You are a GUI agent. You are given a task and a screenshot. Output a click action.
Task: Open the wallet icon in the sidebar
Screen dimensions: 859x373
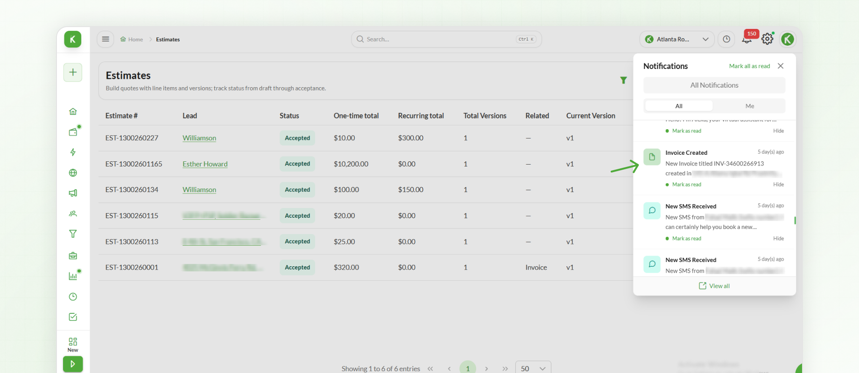[73, 132]
